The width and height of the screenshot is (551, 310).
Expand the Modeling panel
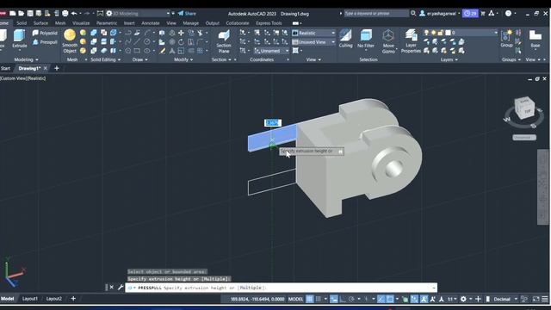[27, 59]
